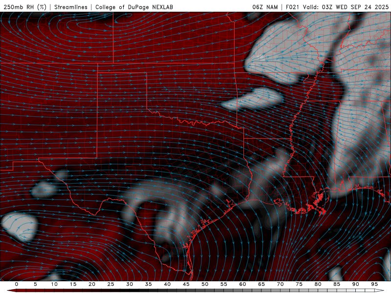Click the color scale label 35

149,284
